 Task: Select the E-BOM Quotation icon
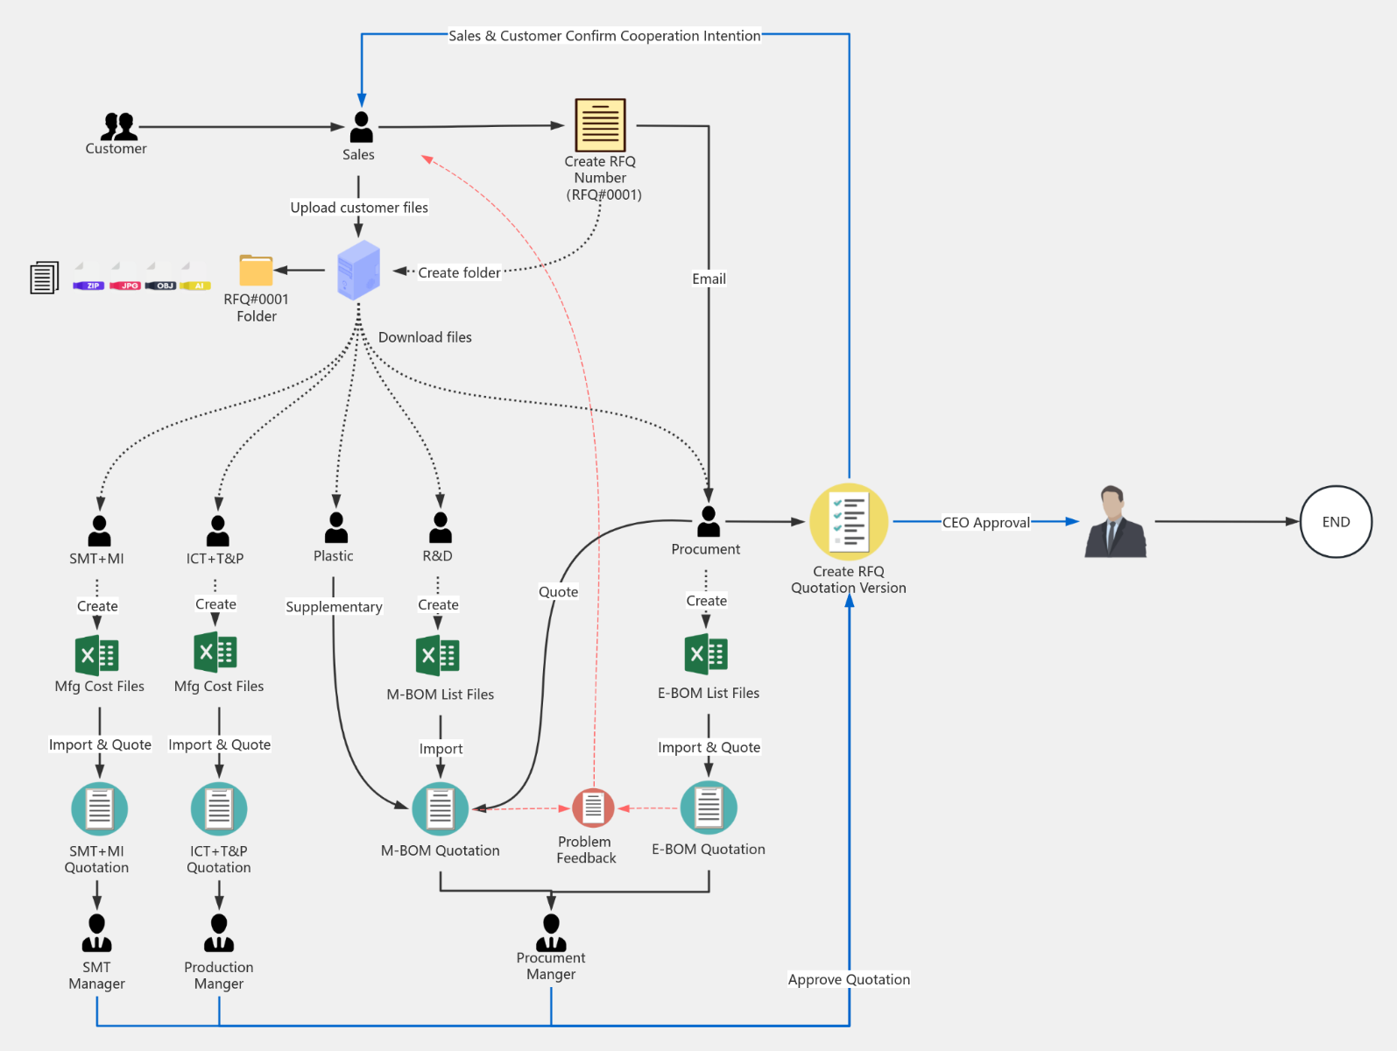[708, 808]
